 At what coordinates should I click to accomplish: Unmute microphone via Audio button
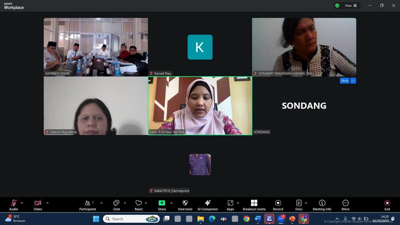click(x=13, y=205)
